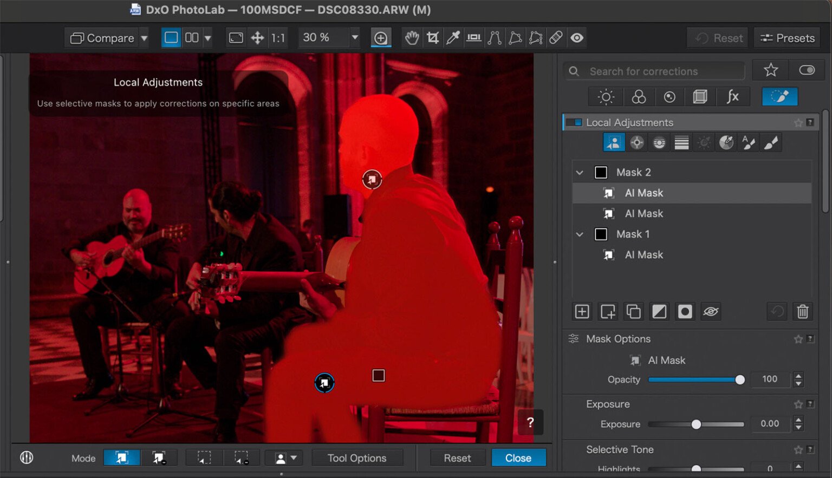The height and width of the screenshot is (478, 832).
Task: Select the Control Point mask tool
Action: (x=637, y=142)
